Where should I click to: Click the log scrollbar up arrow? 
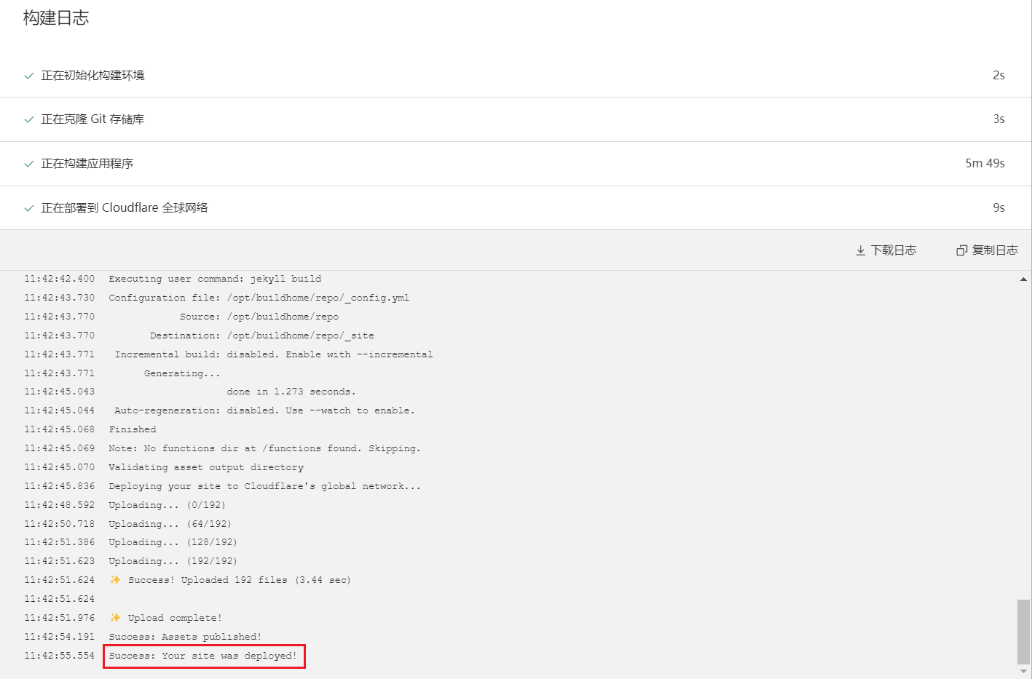[x=1023, y=279]
